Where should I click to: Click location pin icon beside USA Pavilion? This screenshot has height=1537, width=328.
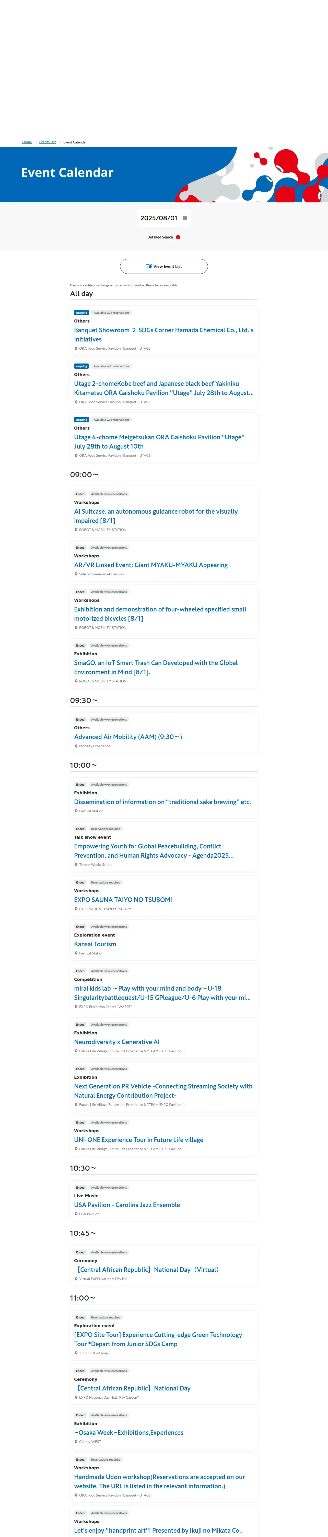tap(76, 1214)
